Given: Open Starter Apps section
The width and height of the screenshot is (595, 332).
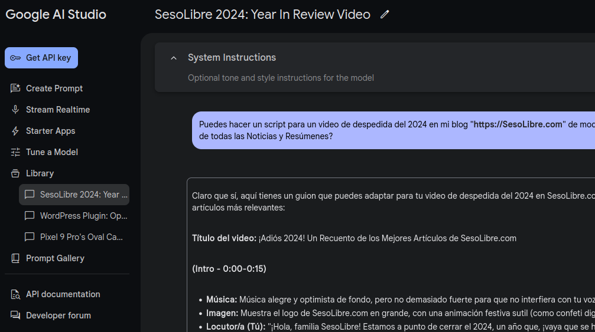Looking at the screenshot, I should 50,130.
